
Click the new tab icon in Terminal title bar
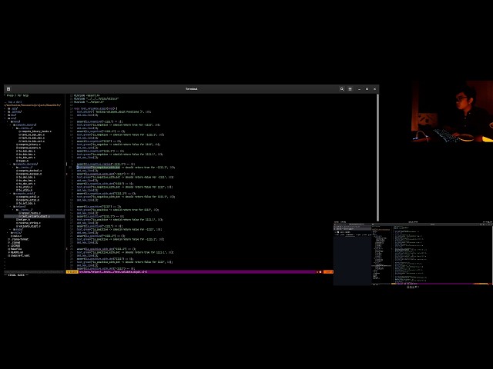pos(8,89)
